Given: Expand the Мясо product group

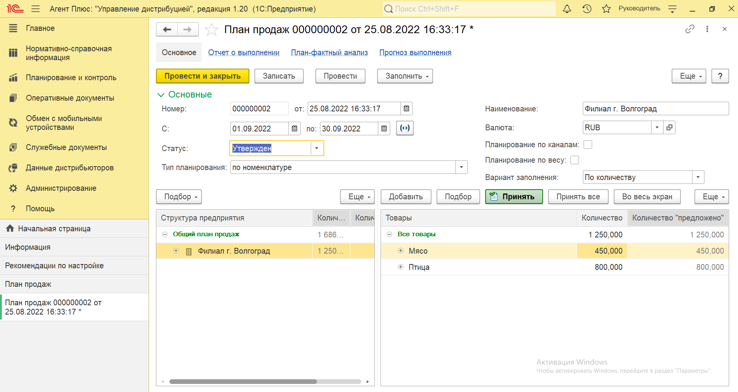Looking at the screenshot, I should tap(401, 251).
